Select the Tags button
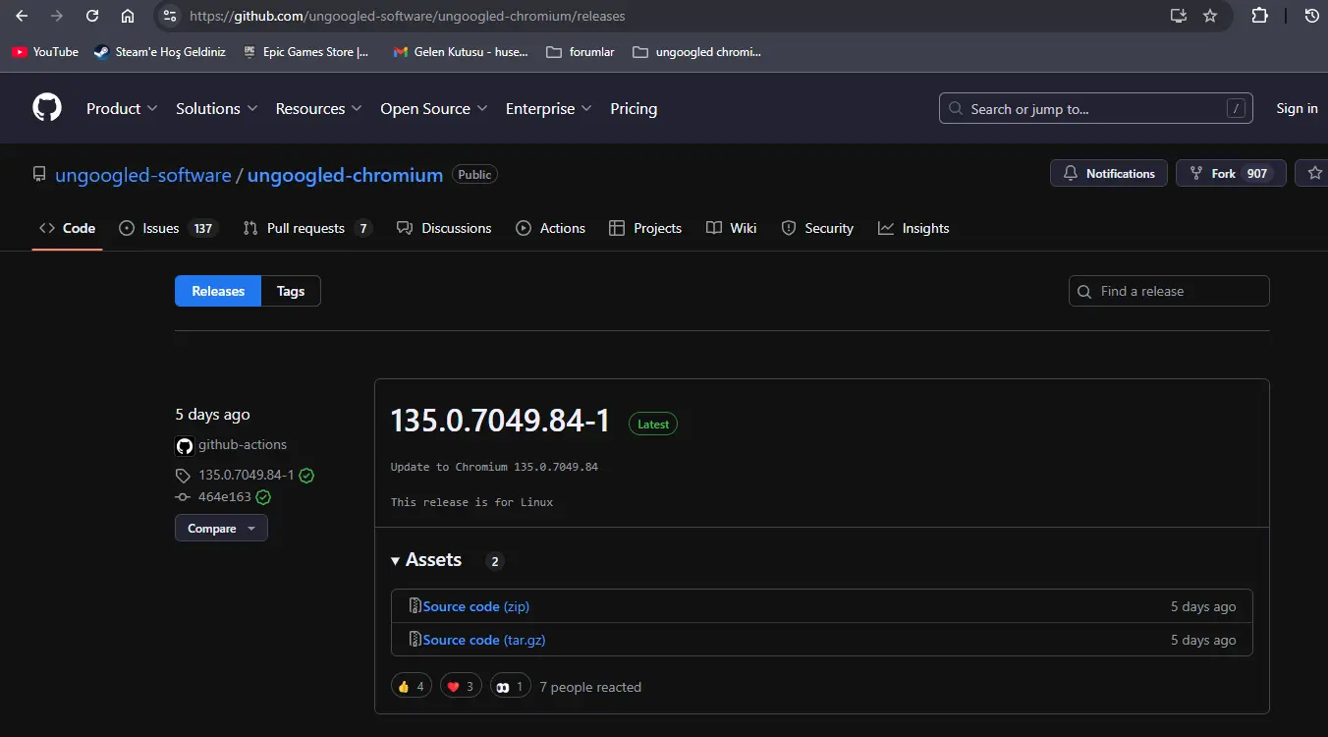The height and width of the screenshot is (737, 1328). pyautogui.click(x=291, y=291)
